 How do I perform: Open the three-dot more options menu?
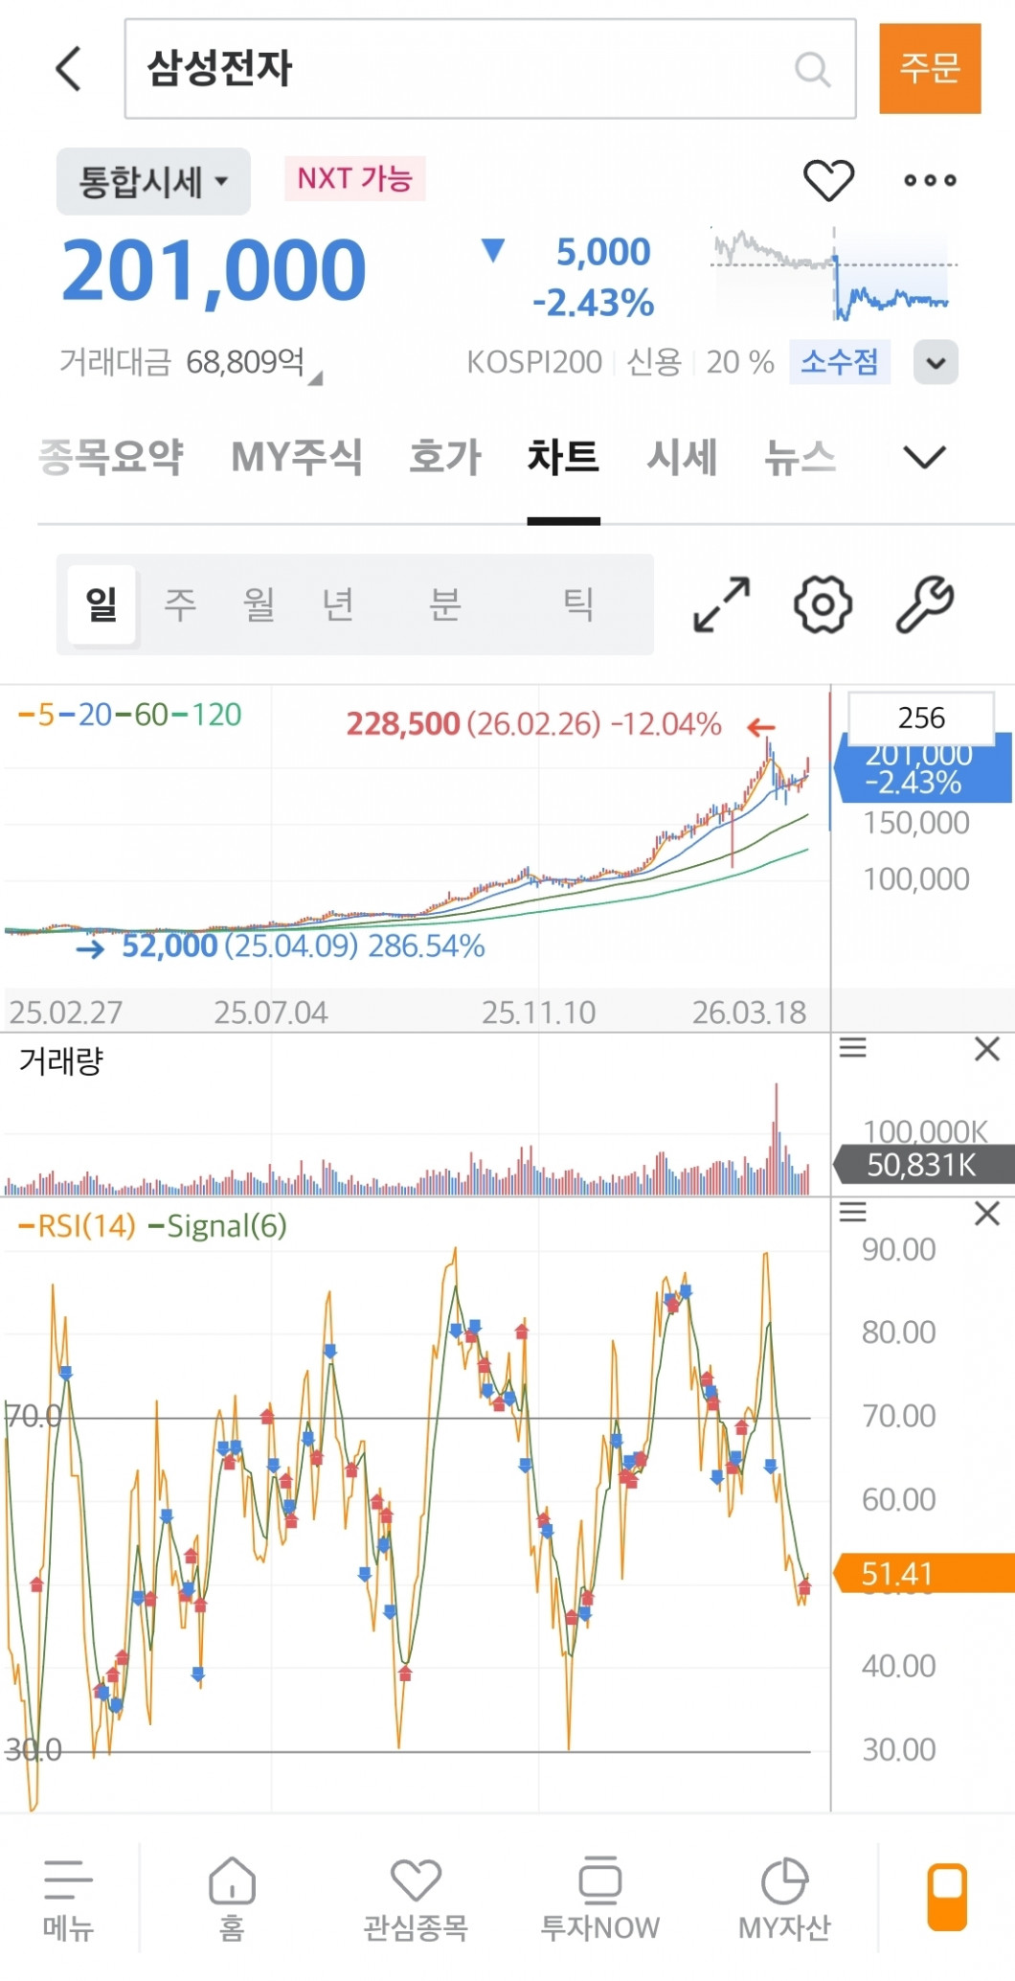930,180
